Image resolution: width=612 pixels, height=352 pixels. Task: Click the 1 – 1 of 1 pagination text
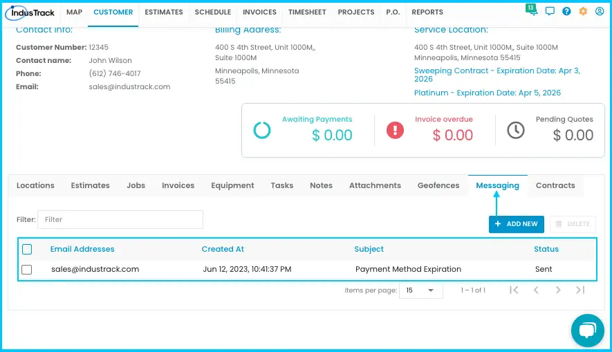473,290
